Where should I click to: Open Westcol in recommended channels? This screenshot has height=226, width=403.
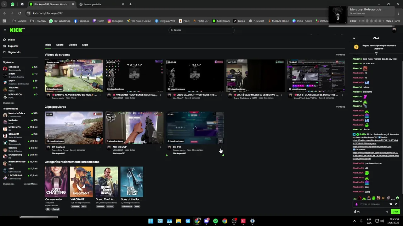(x=20, y=143)
